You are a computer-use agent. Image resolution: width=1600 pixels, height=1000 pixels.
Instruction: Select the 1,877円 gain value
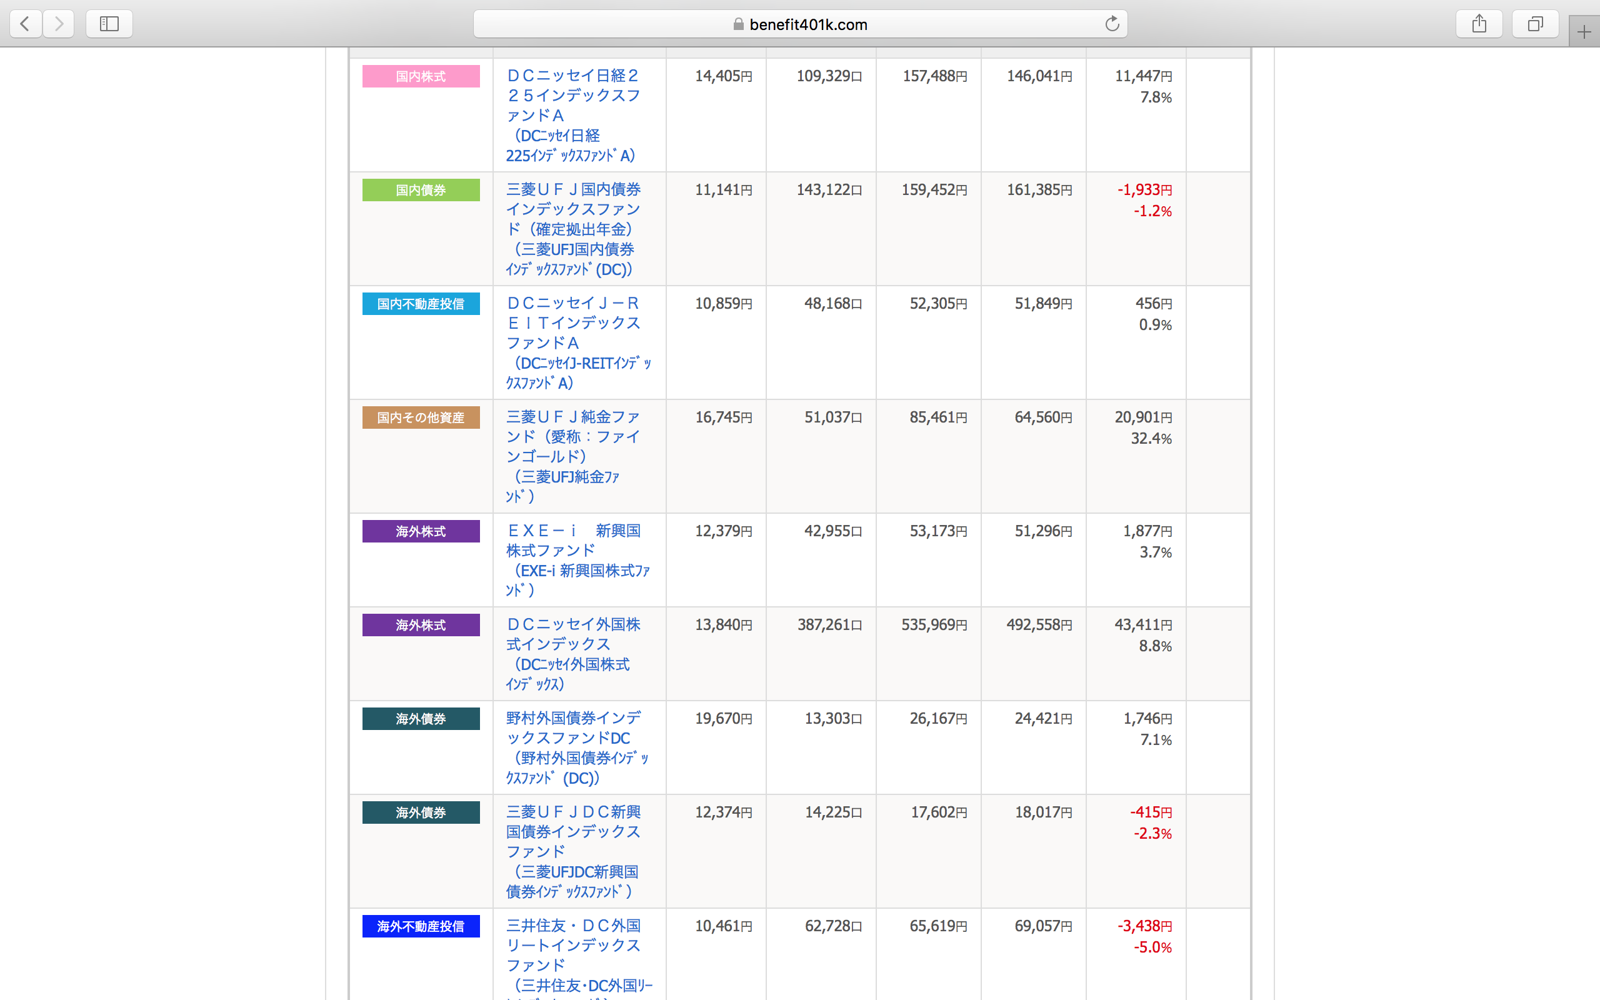[1147, 531]
